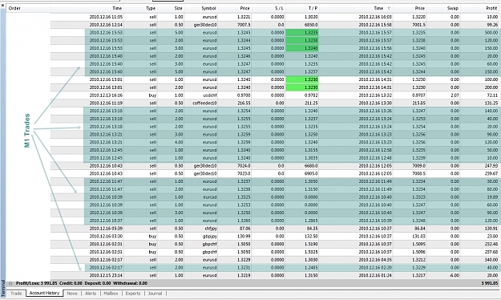Viewport: 501px width, 300px height.
Task: Click the profit value 500.00
Action: [x=491, y=33]
